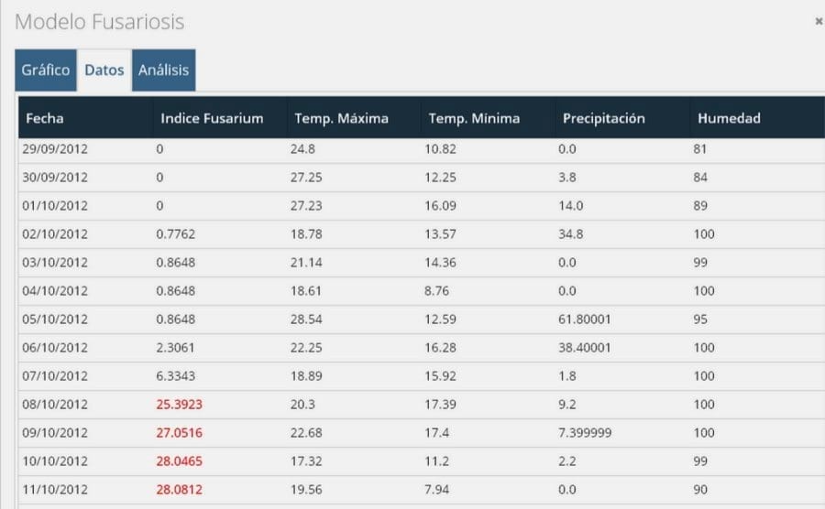Select date cell 04/10/2012
The image size is (825, 509).
coord(55,290)
